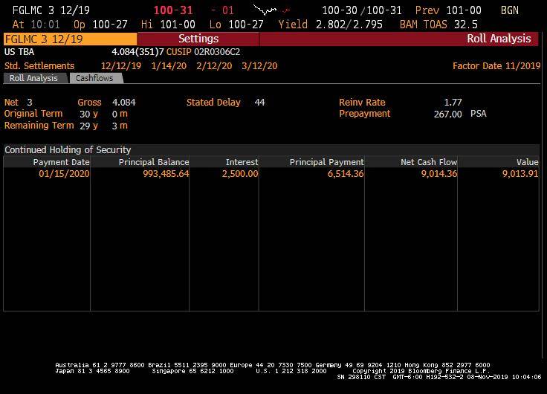Select the 12/12/19 standard settlement date

point(121,66)
